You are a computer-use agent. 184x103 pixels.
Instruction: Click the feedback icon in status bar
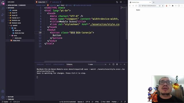(121, 102)
